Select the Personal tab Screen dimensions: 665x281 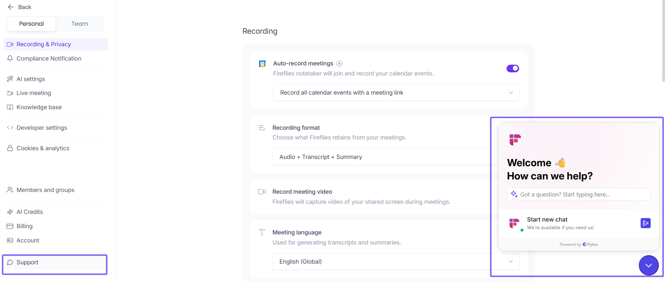point(31,24)
